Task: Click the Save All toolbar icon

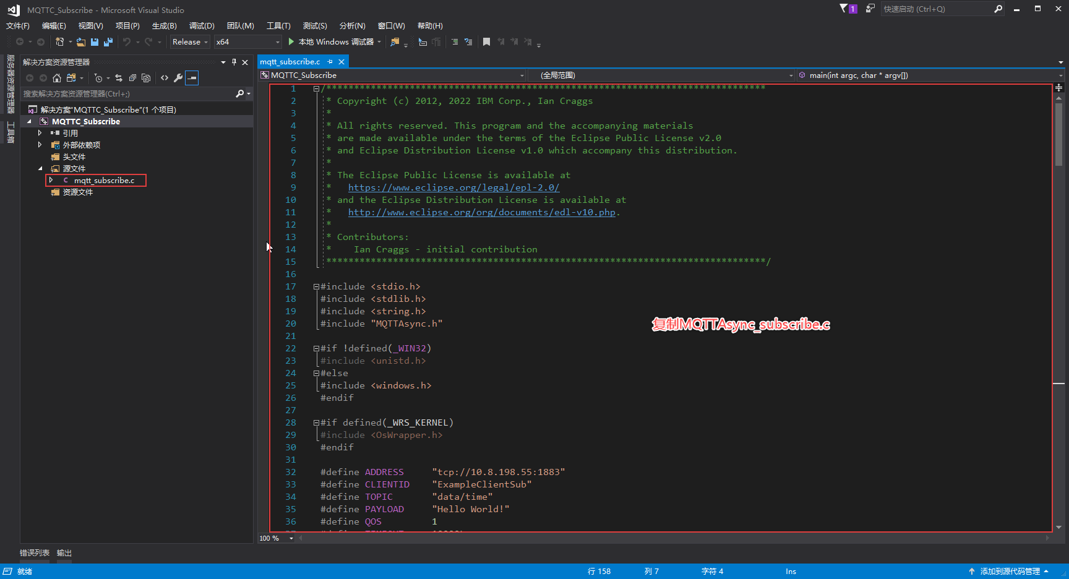Action: tap(108, 42)
